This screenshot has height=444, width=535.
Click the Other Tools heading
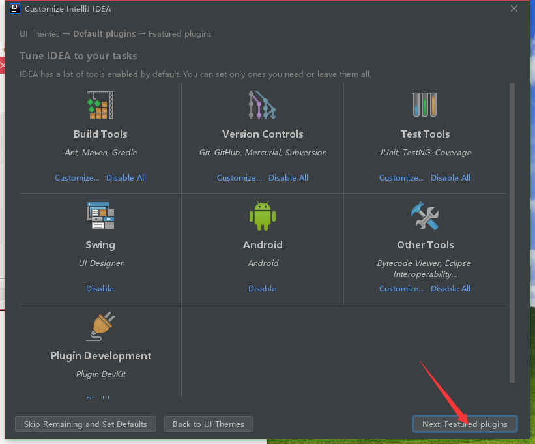[425, 245]
